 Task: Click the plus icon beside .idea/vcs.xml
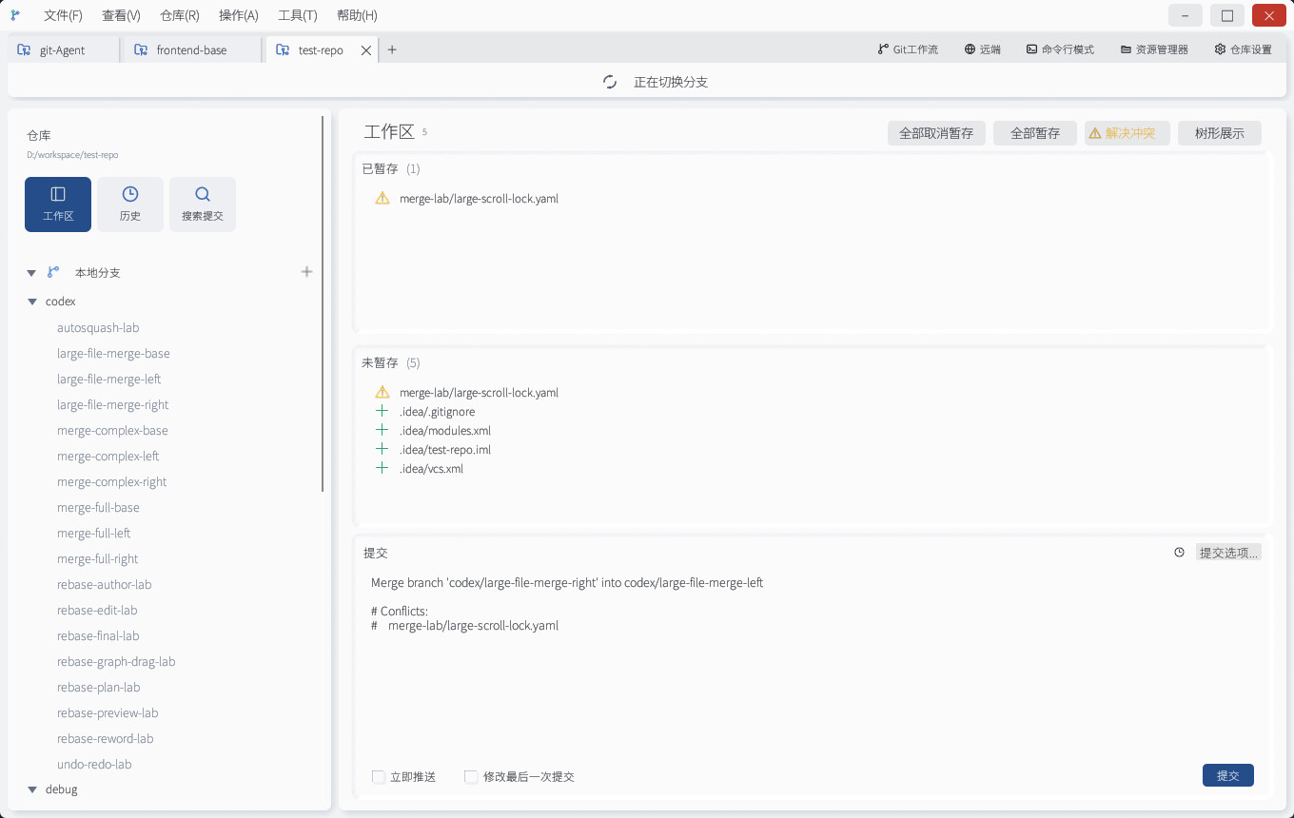(x=382, y=468)
